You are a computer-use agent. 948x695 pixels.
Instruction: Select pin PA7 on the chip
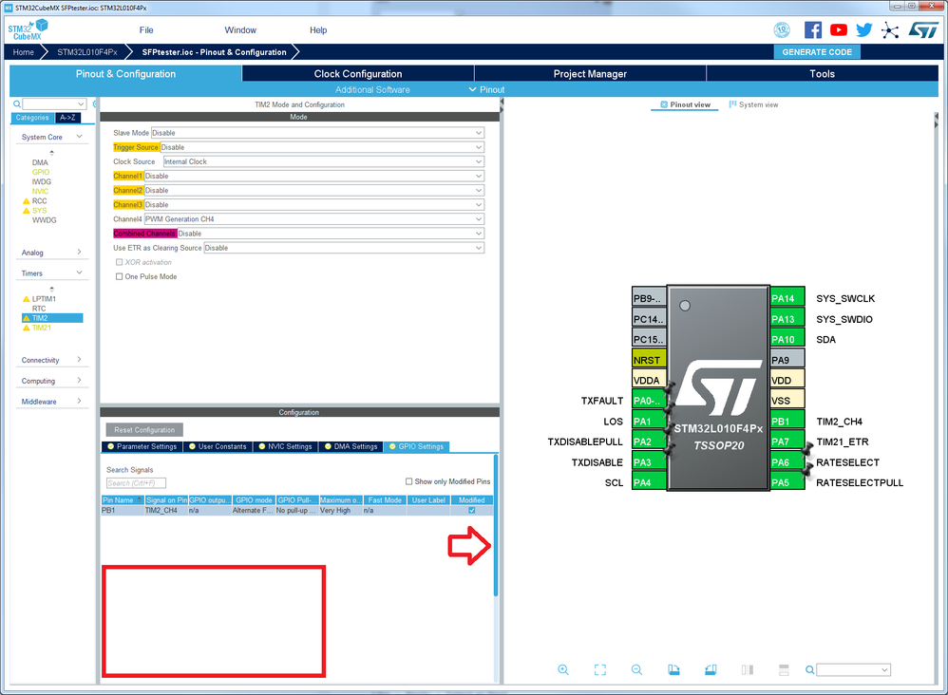[787, 441]
